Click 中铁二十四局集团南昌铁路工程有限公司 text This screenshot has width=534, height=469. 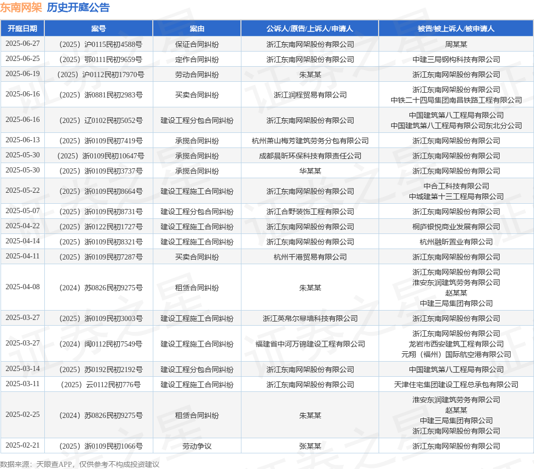click(x=456, y=100)
